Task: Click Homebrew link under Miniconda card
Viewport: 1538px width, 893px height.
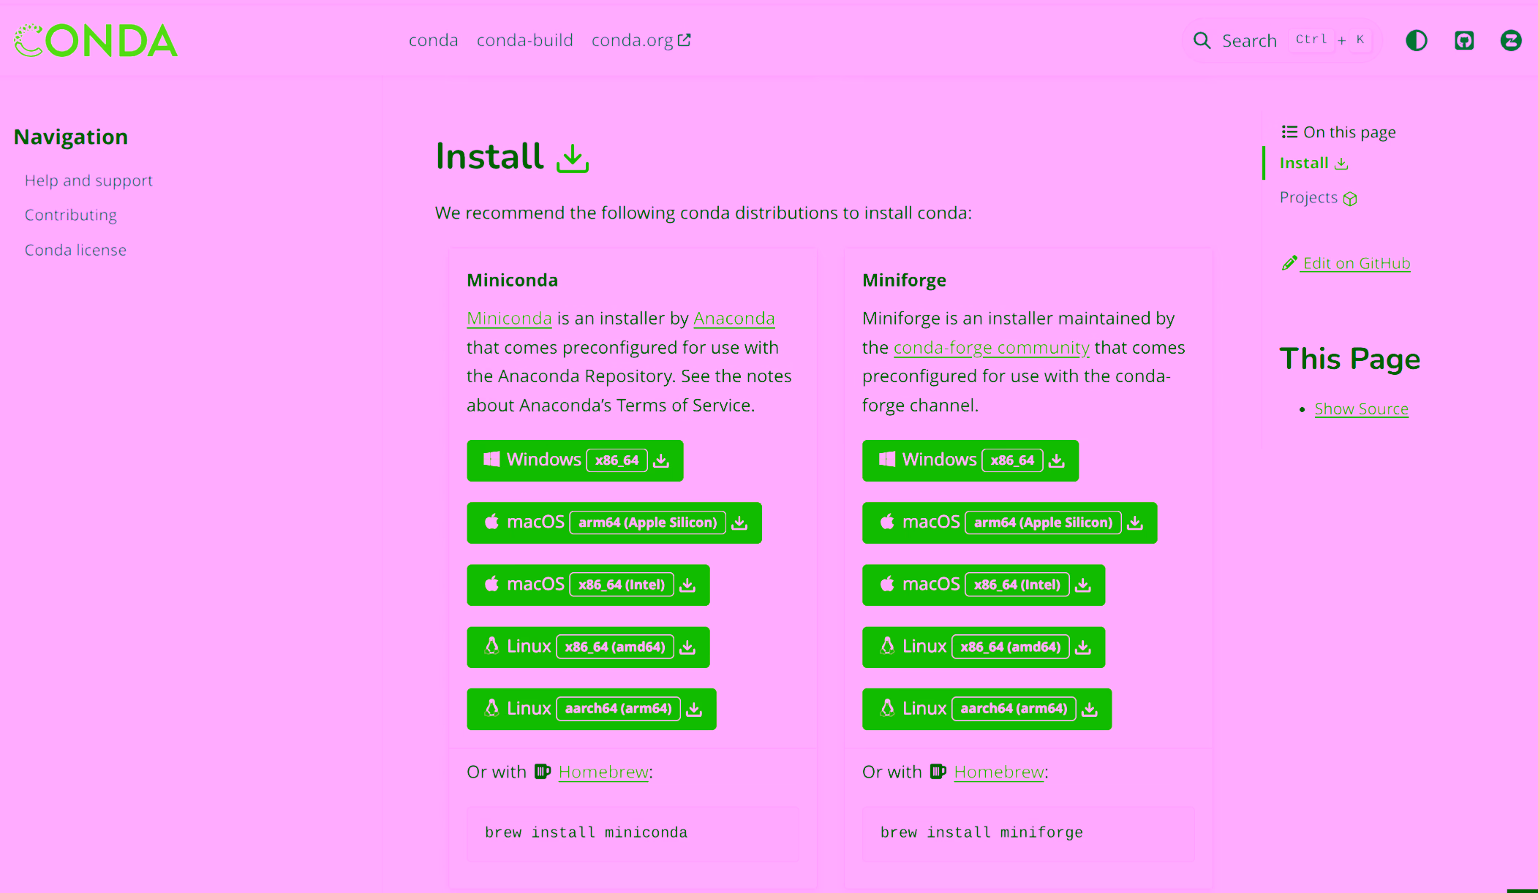Action: tap(603, 772)
